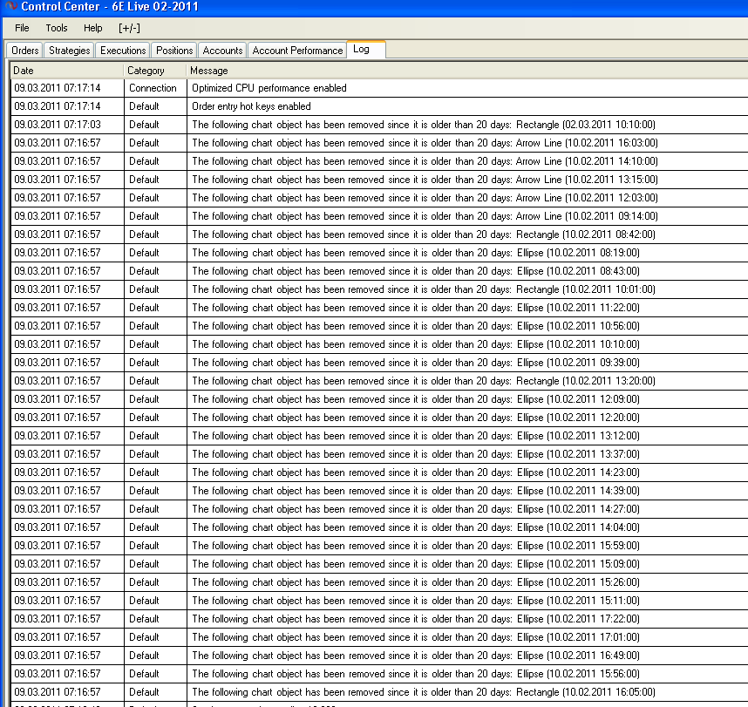
Task: Select the 'Optimized CPU performance enabled' message
Action: (x=269, y=88)
